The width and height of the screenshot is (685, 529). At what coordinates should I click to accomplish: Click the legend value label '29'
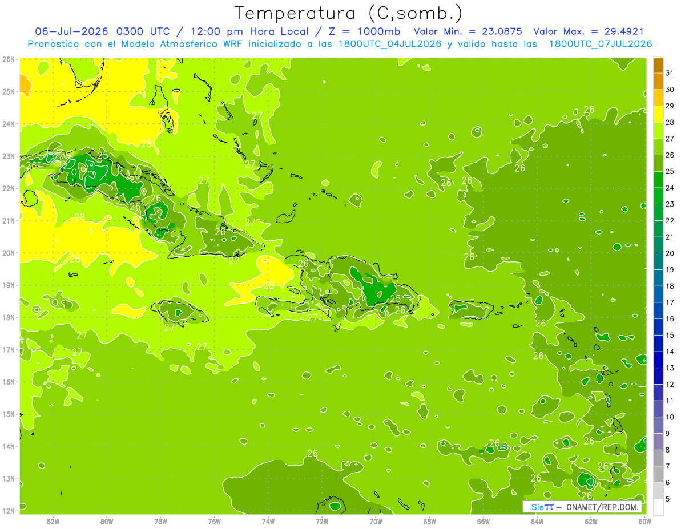click(x=670, y=106)
